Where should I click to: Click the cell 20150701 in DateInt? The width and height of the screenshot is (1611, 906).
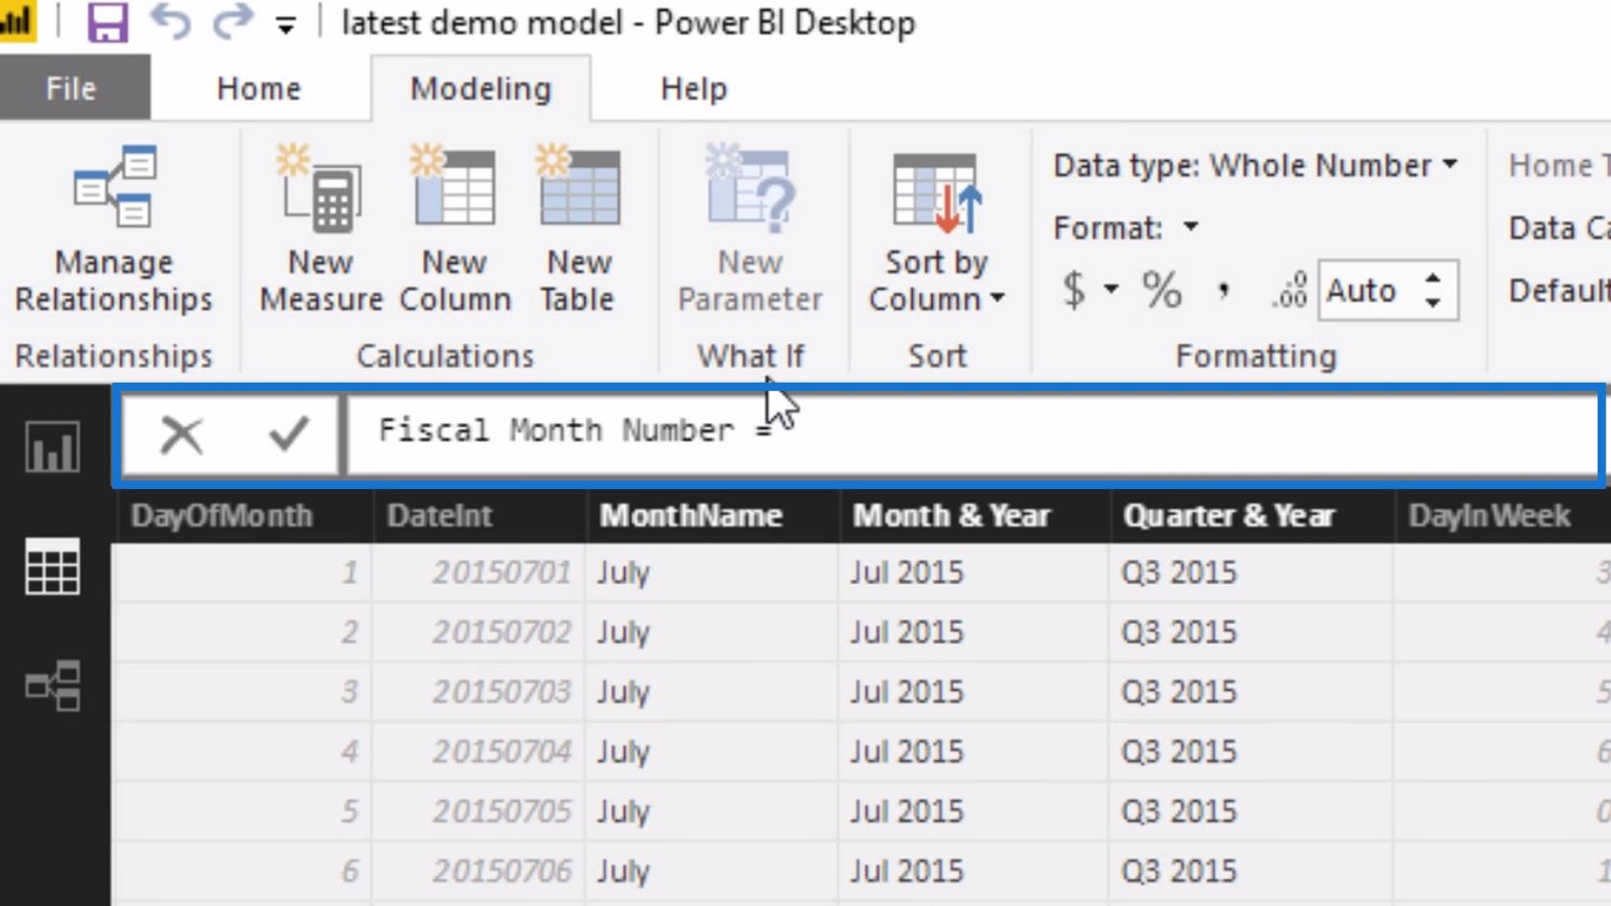pyautogui.click(x=479, y=572)
